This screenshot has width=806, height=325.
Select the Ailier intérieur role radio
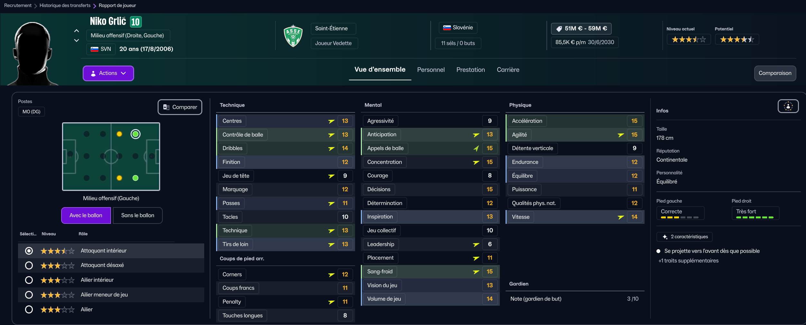pyautogui.click(x=29, y=280)
